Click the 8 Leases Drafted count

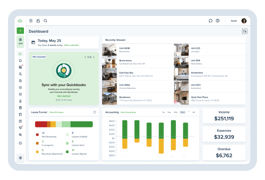coord(72,133)
